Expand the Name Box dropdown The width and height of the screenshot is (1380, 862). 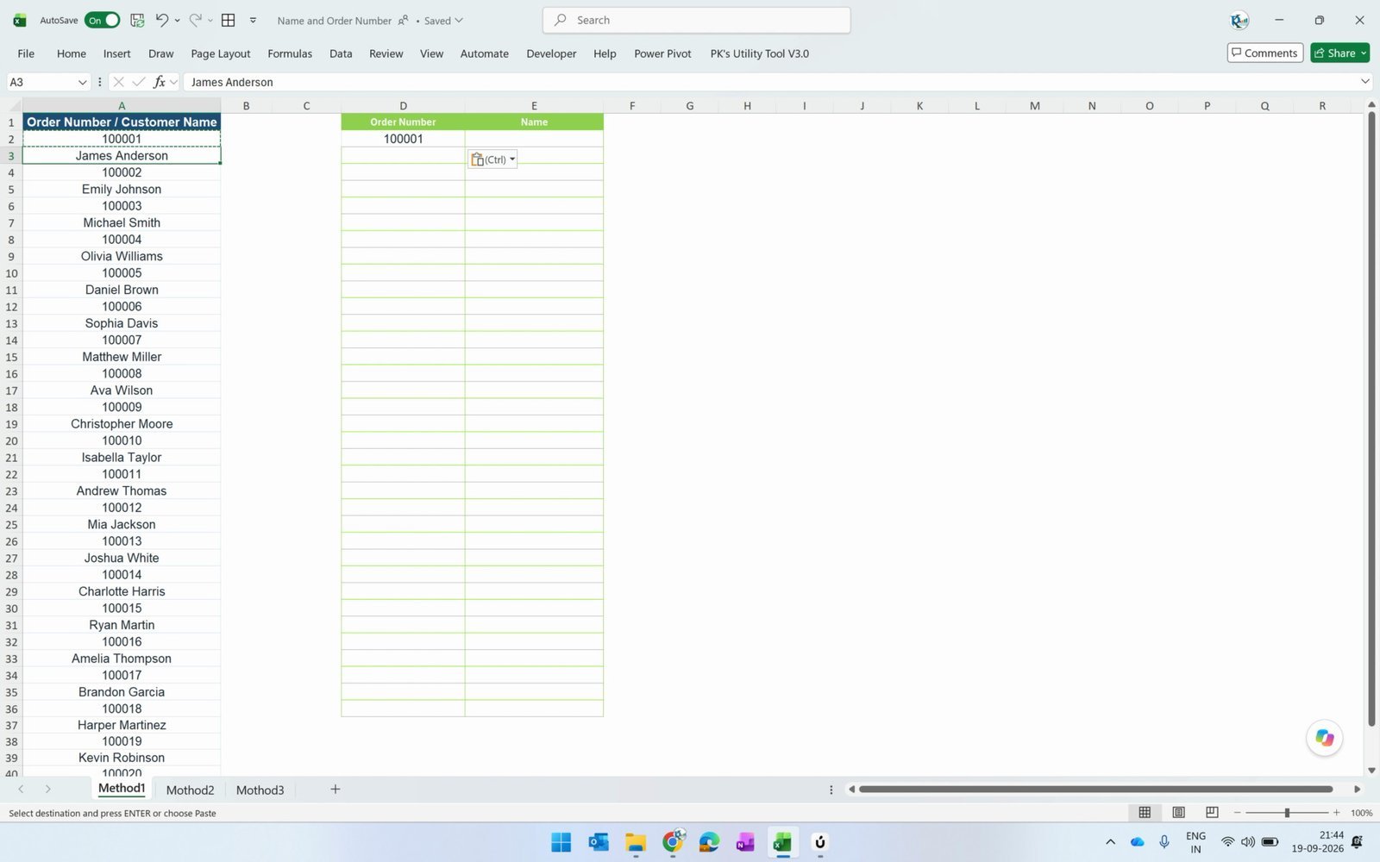(83, 82)
